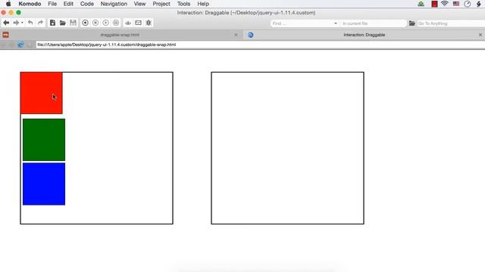Click the envelope mail icon in toolbar
Viewport: 485px width, 272px height.
(138, 23)
